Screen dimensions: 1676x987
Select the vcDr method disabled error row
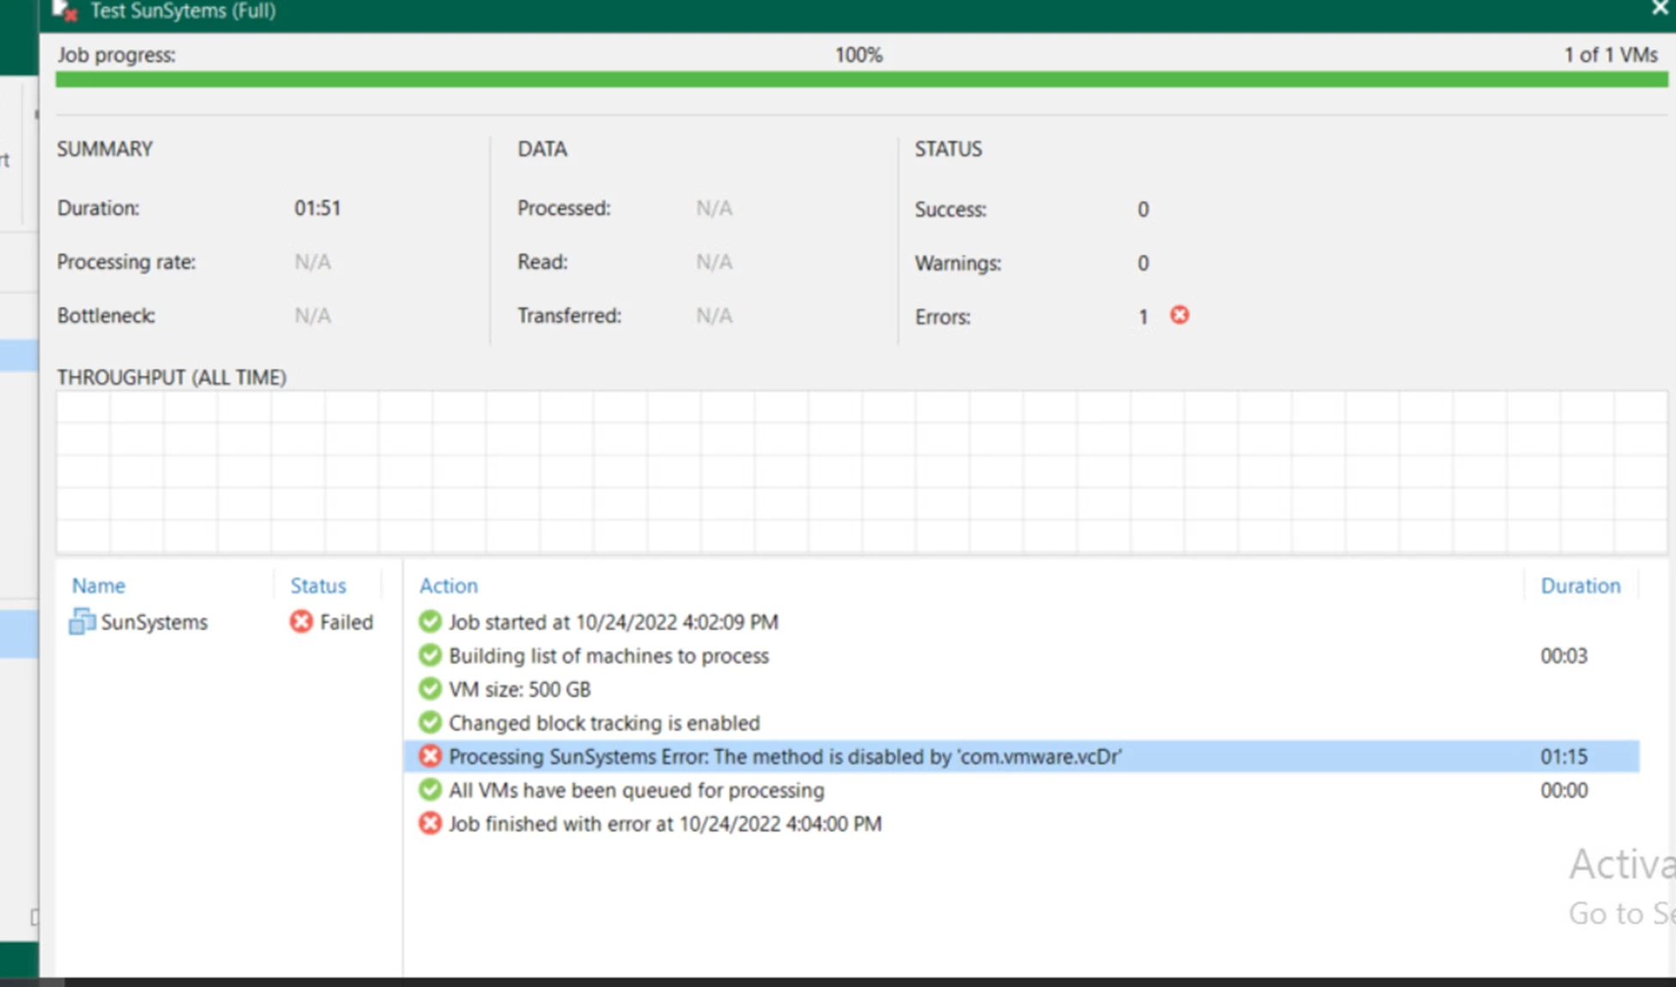click(x=784, y=757)
